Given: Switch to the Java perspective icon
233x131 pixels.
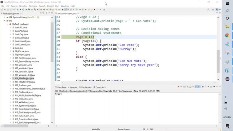Looking at the screenshot, I should click(217, 9).
